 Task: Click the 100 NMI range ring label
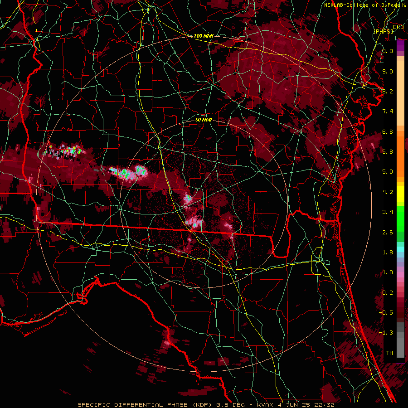click(x=204, y=36)
